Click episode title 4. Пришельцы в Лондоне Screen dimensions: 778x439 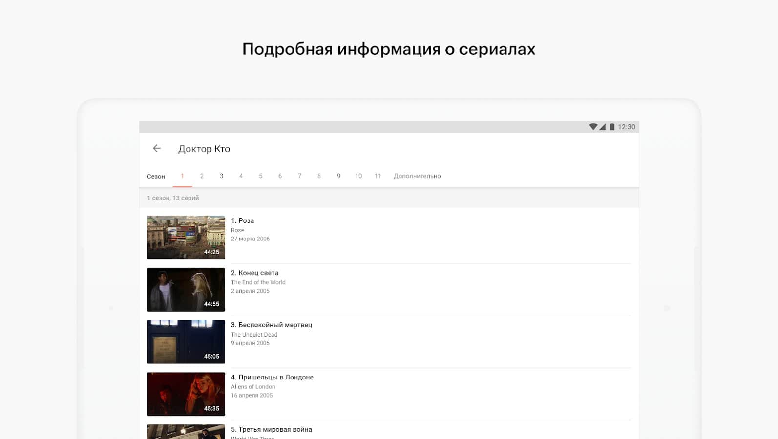272,377
